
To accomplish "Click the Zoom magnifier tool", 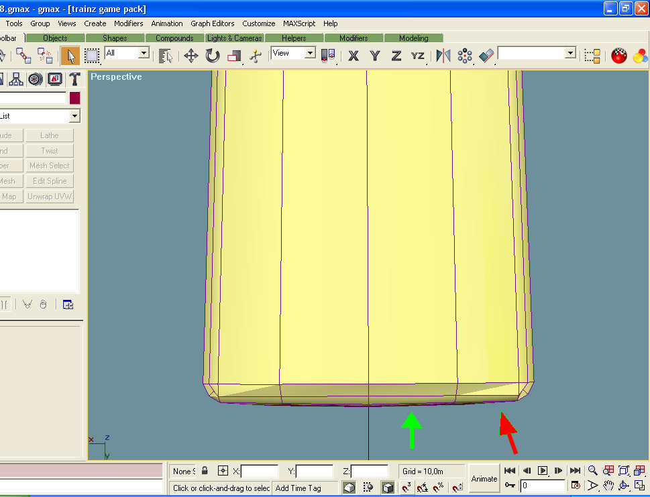I will tap(592, 471).
